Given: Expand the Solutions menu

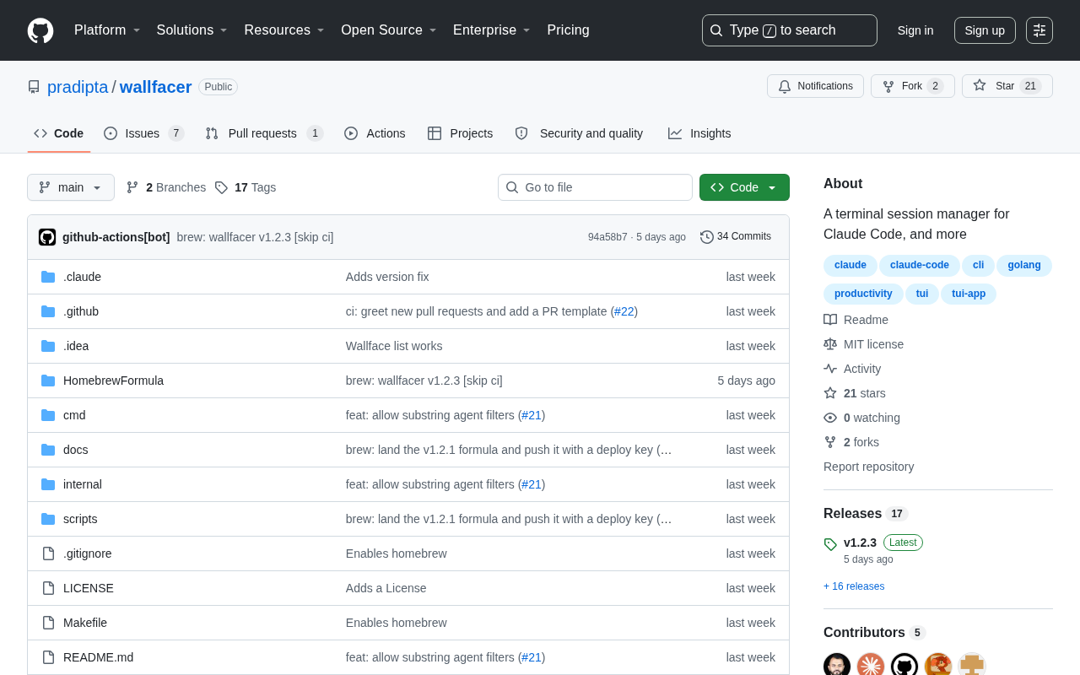Looking at the screenshot, I should pos(192,30).
